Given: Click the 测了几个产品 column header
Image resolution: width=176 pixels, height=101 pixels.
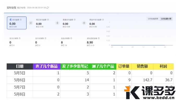Looking at the screenshot, I should tap(103, 66).
